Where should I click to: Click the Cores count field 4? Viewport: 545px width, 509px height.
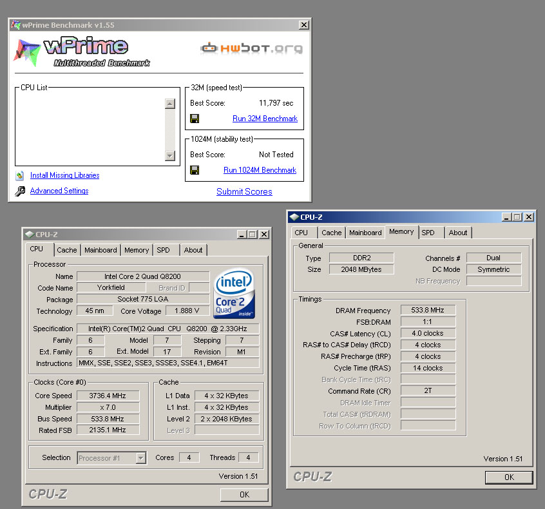pos(189,457)
